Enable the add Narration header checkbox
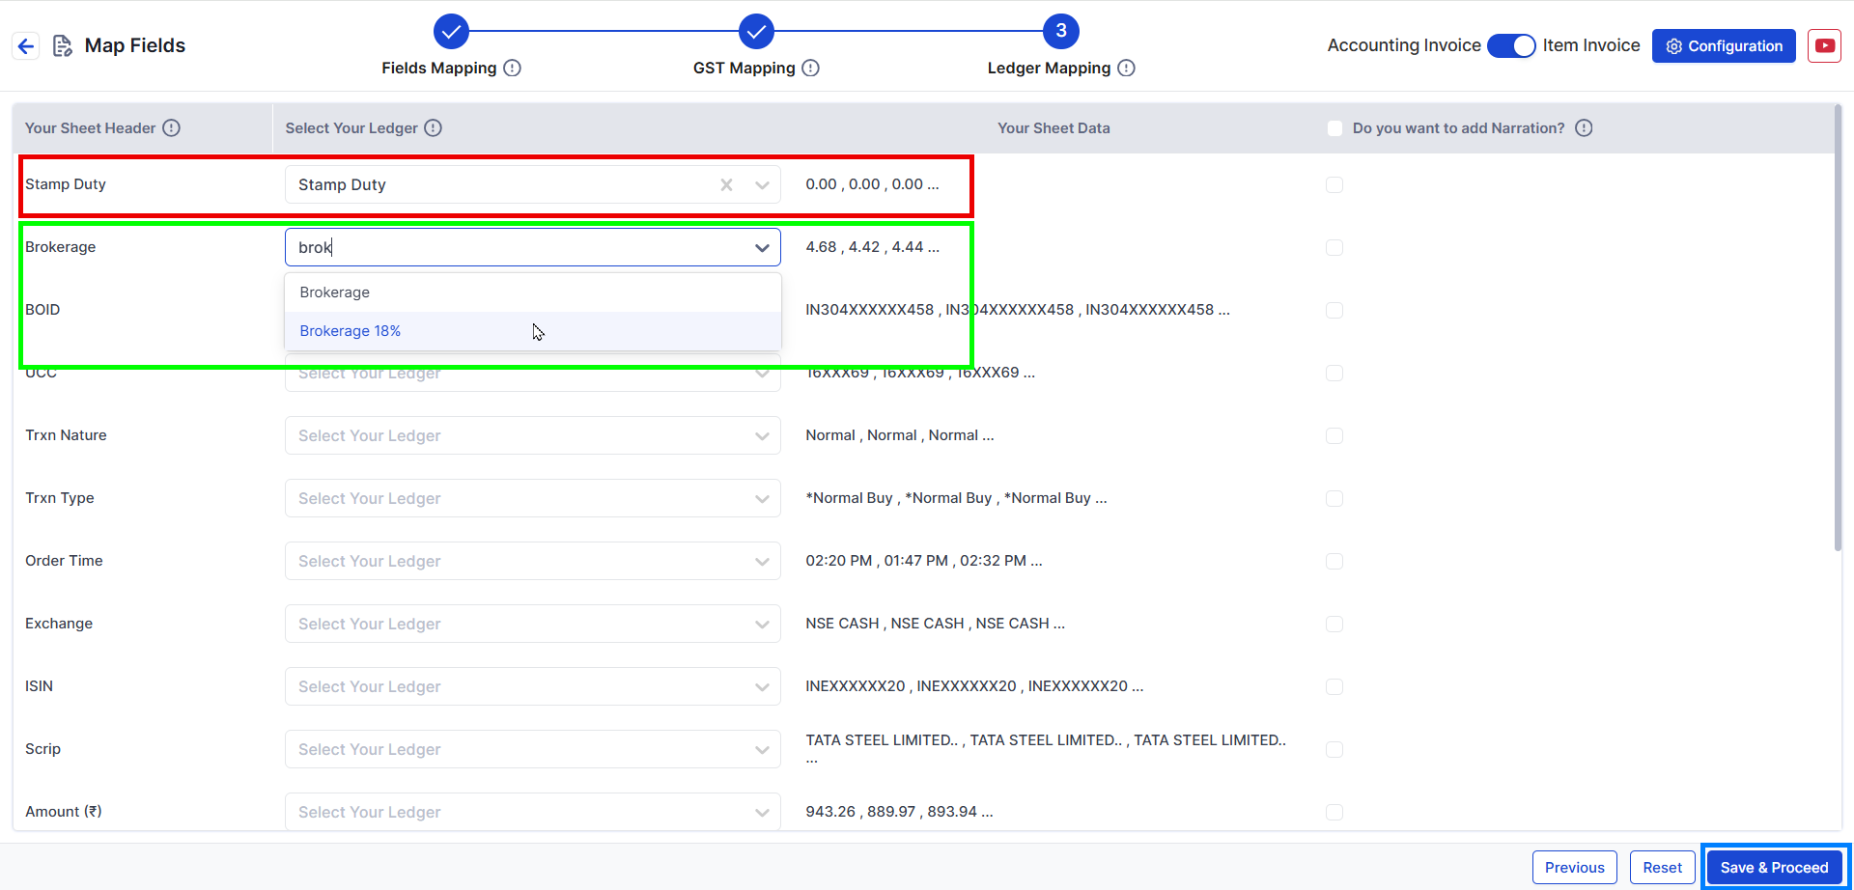Viewport: 1854px width, 890px height. 1334,128
